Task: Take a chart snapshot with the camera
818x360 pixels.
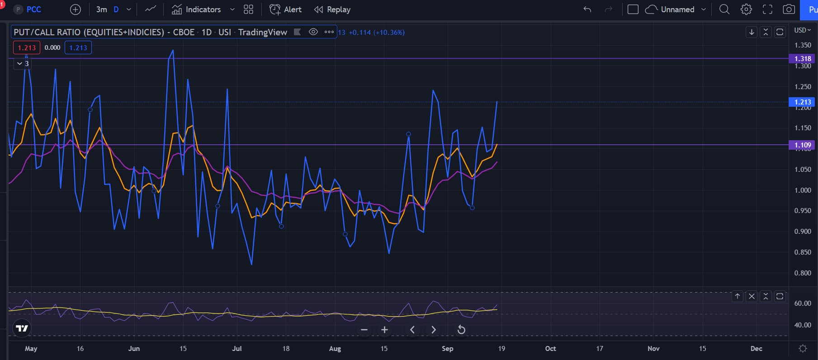Action: [x=789, y=9]
